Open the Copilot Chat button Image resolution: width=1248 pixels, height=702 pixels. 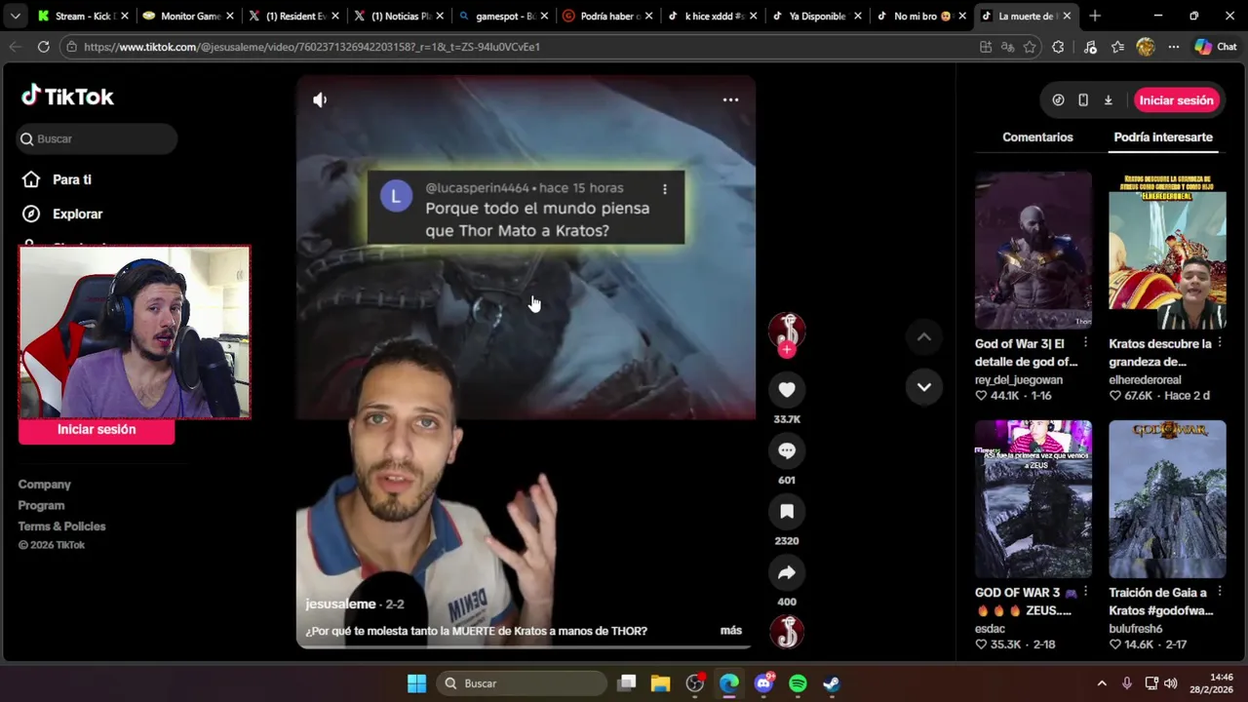1216,47
